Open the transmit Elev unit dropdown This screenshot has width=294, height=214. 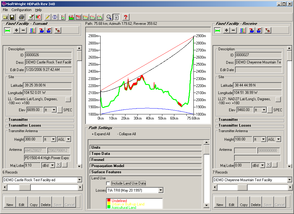coord(54,110)
